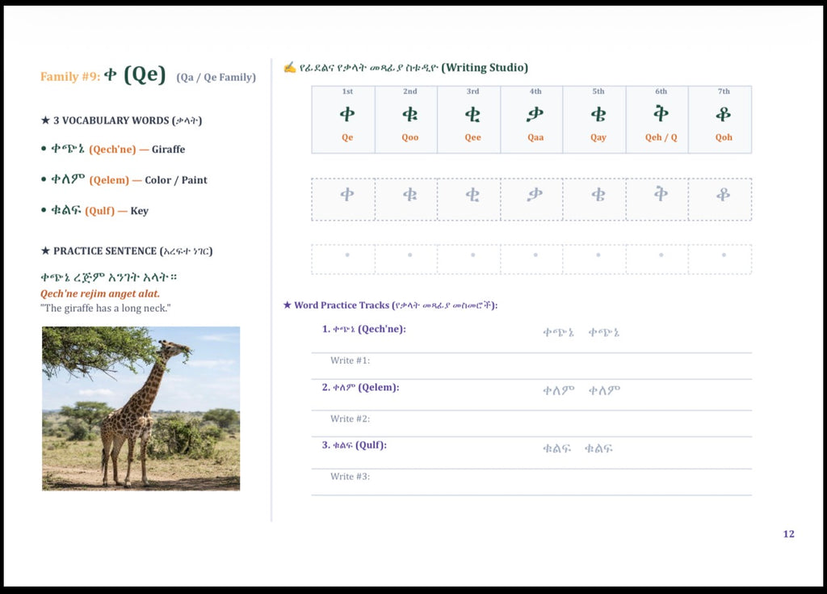The image size is (827, 594).
Task: Select the 6th form cell labeled 'Qeh / Q'
Action: pyautogui.click(x=657, y=120)
